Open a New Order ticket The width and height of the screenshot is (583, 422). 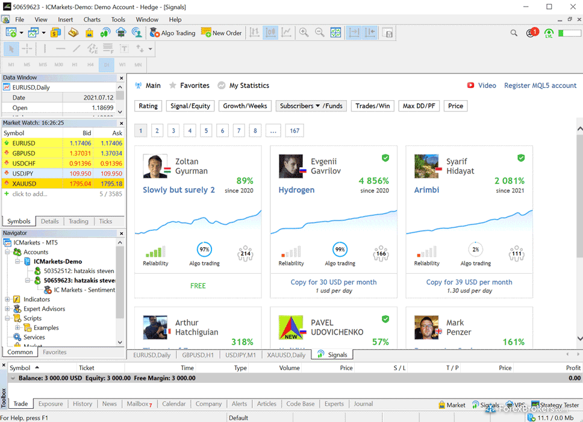coord(221,33)
